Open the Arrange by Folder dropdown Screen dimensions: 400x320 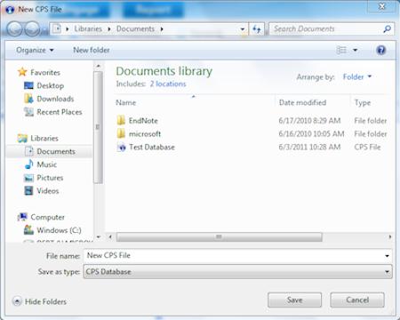click(x=357, y=77)
